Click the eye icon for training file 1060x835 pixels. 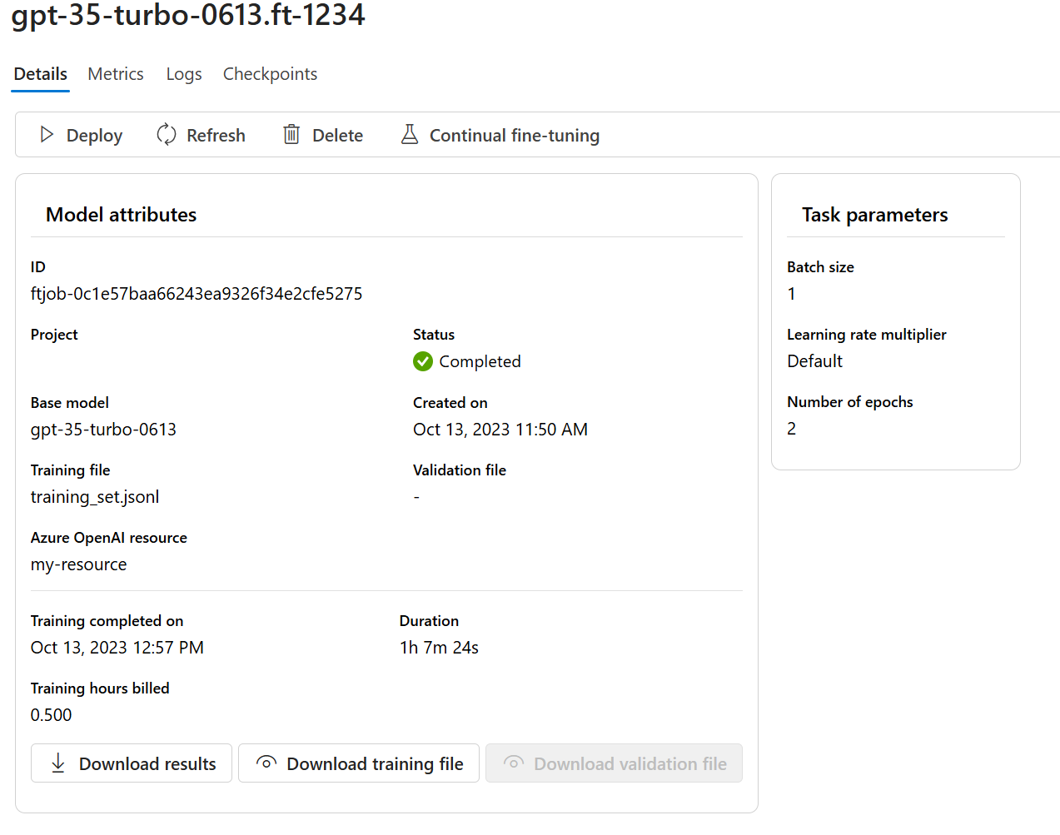click(266, 763)
